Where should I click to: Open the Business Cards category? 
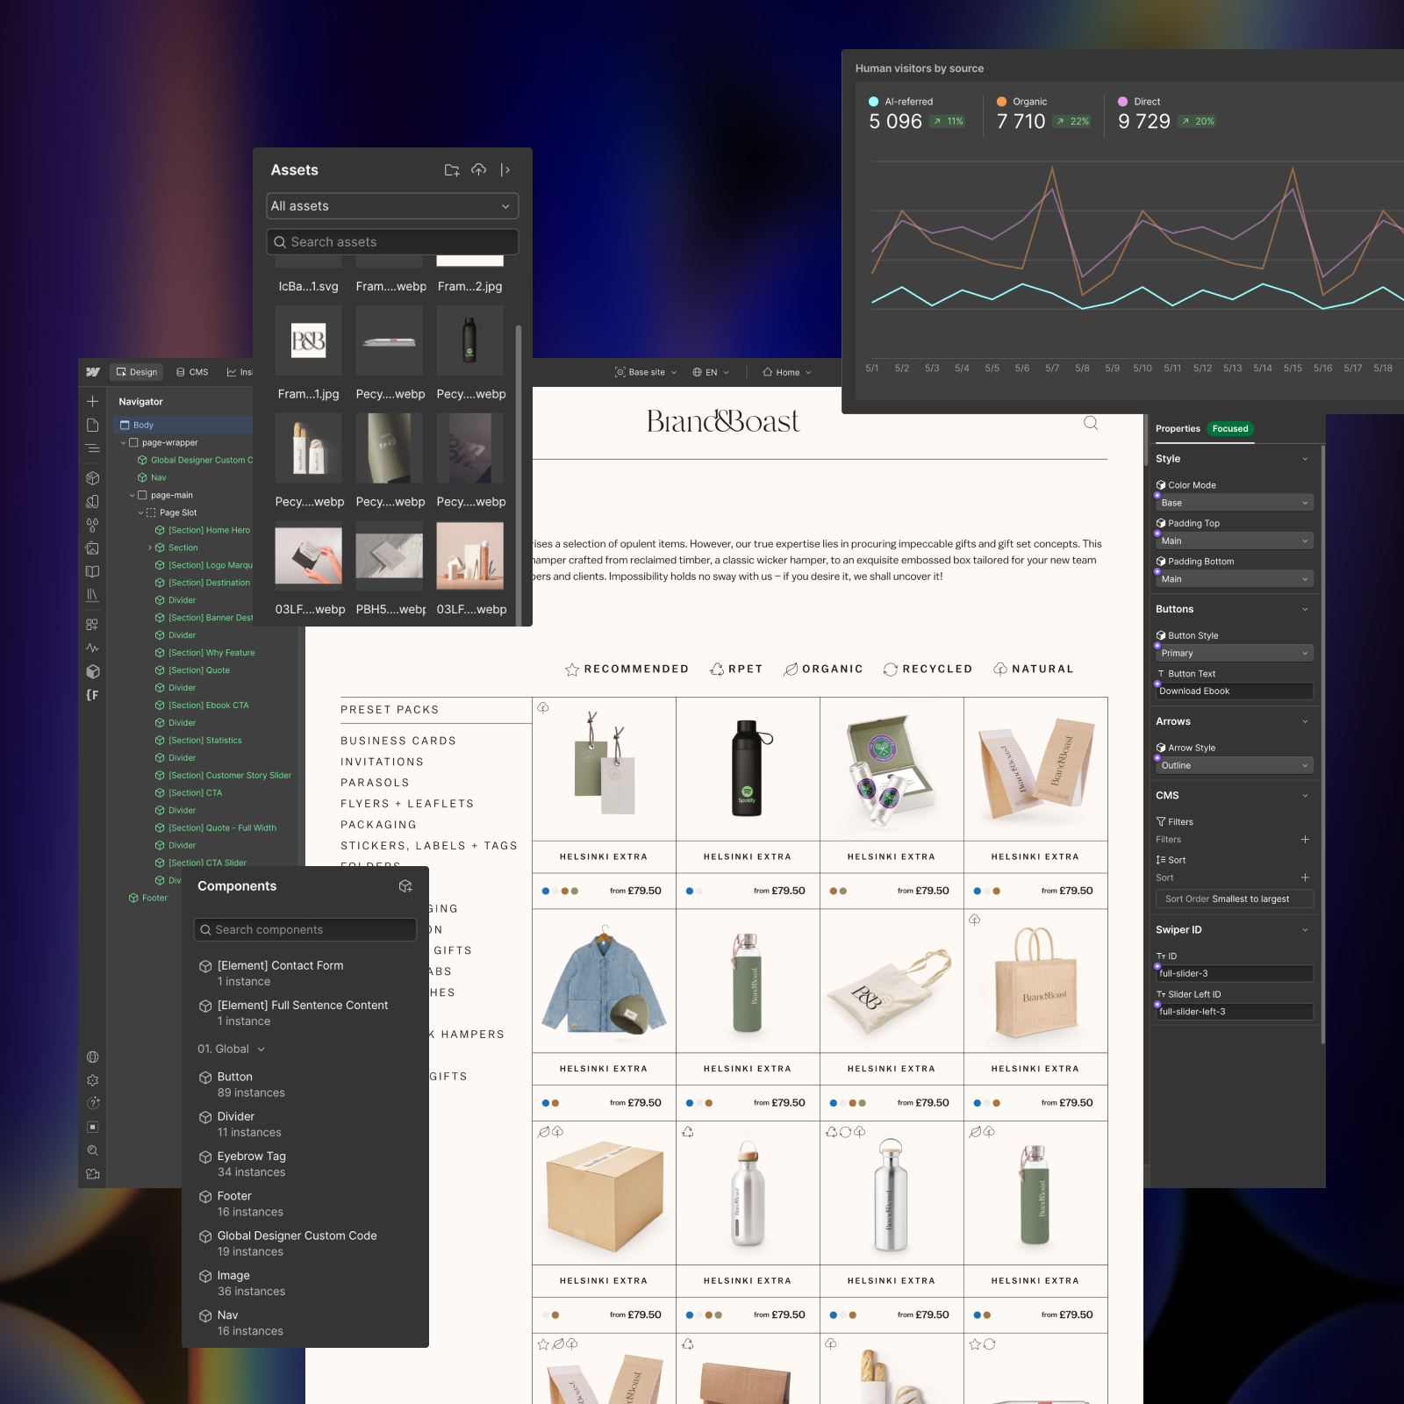click(x=398, y=741)
